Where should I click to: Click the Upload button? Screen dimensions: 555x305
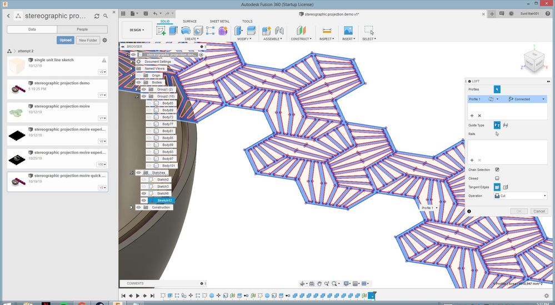click(65, 41)
